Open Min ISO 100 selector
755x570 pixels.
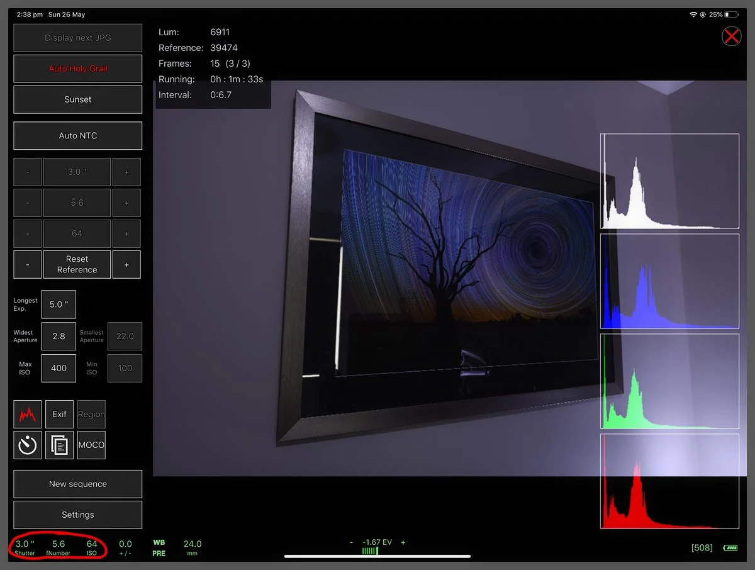pyautogui.click(x=125, y=368)
